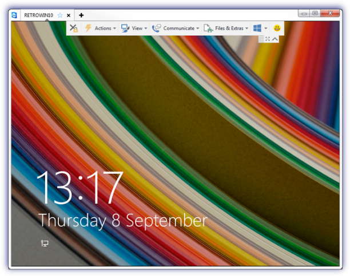The image size is (350, 276).
Task: Click the network status icon on lock screen
Action: click(x=45, y=243)
